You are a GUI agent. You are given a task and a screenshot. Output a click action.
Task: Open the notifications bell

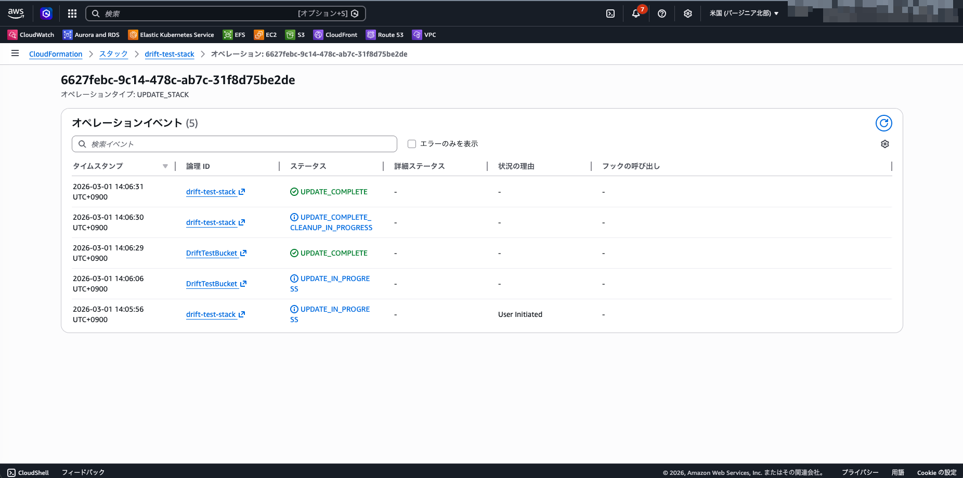[x=636, y=14]
